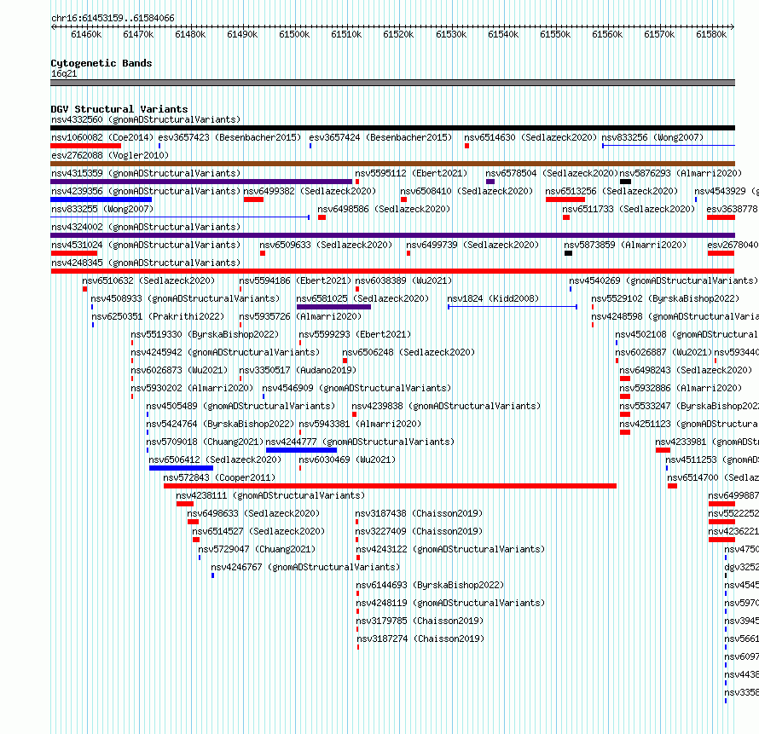The image size is (759, 734).
Task: Click nsv5943381 (Almarri2020) label
Action: click(360, 424)
